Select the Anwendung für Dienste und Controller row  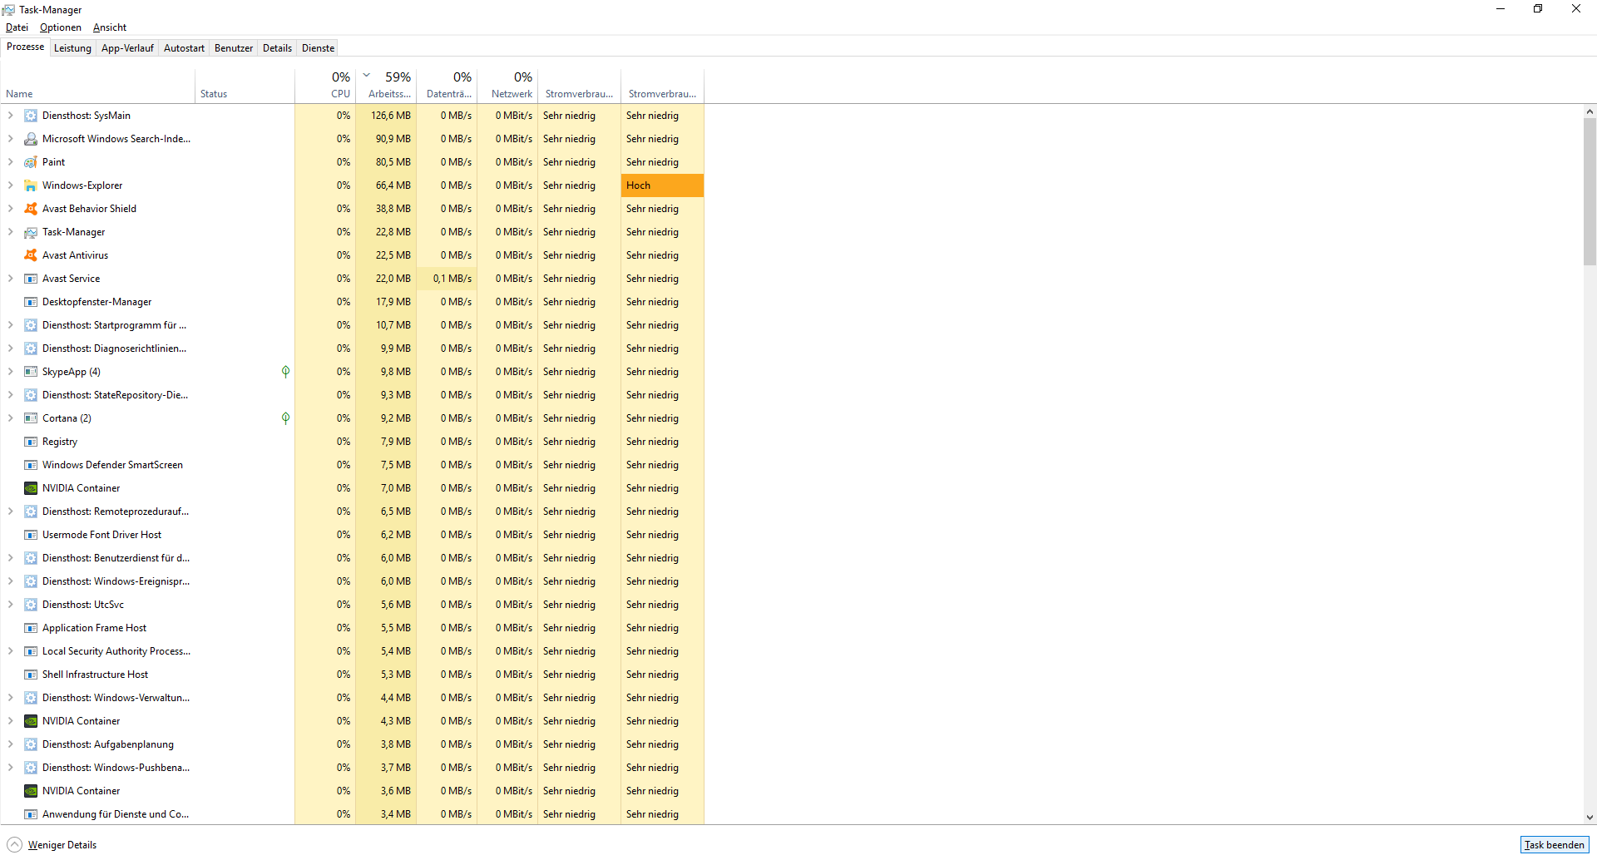pos(352,814)
